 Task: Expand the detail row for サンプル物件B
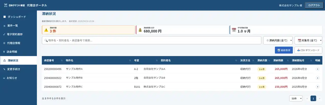point(317,78)
